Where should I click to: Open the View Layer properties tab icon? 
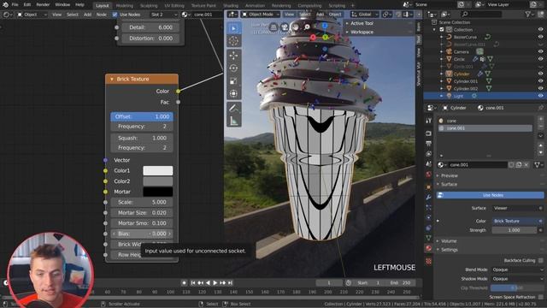point(429,154)
